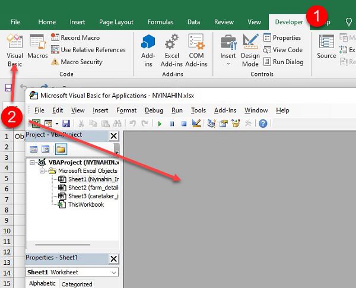The width and height of the screenshot is (356, 288).
Task: Click the VBA Redo icon
Action: [x=144, y=124]
